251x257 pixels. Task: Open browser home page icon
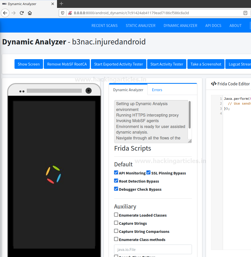(30, 13)
